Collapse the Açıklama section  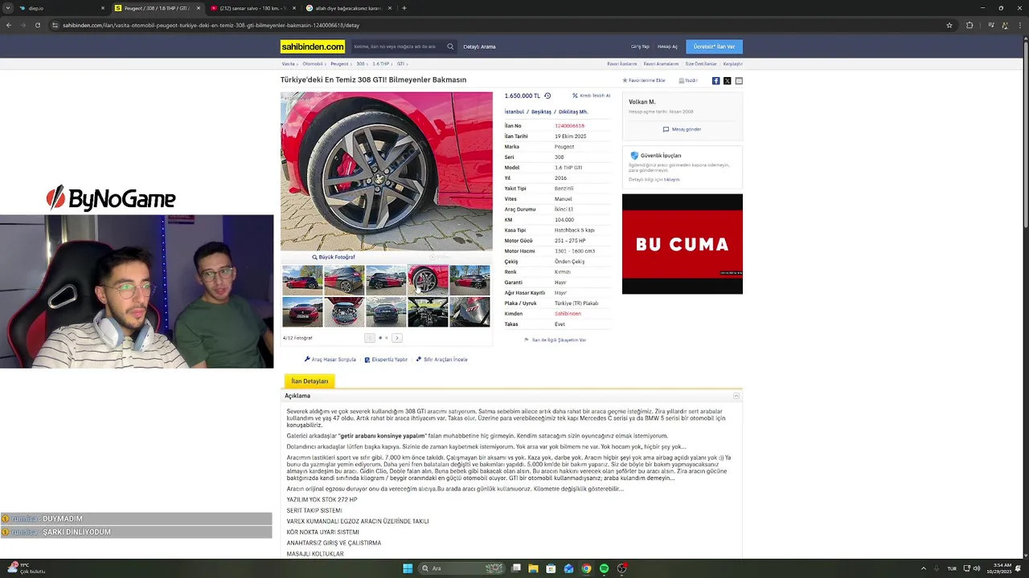pyautogui.click(x=736, y=396)
